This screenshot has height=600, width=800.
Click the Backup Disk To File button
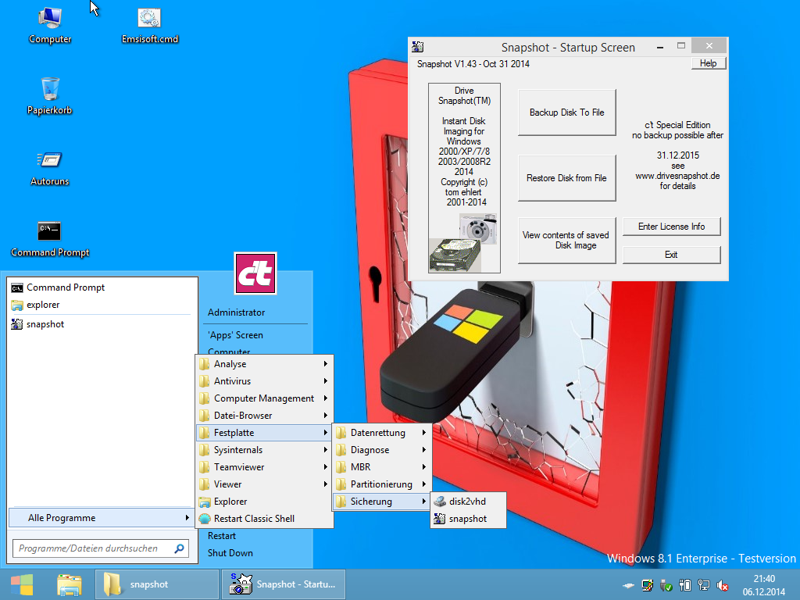click(566, 112)
